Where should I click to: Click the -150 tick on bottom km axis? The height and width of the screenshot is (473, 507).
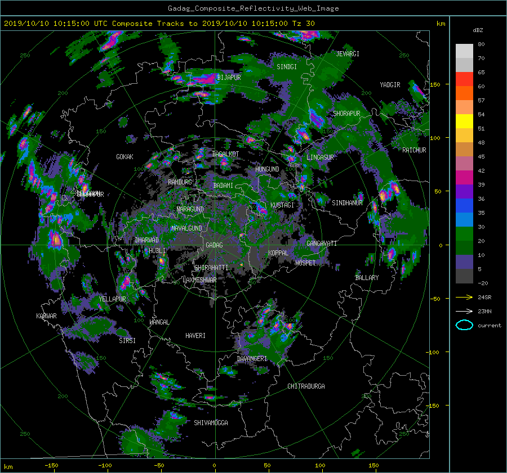51,465
